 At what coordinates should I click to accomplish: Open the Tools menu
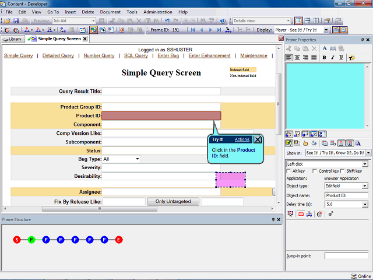click(x=132, y=12)
